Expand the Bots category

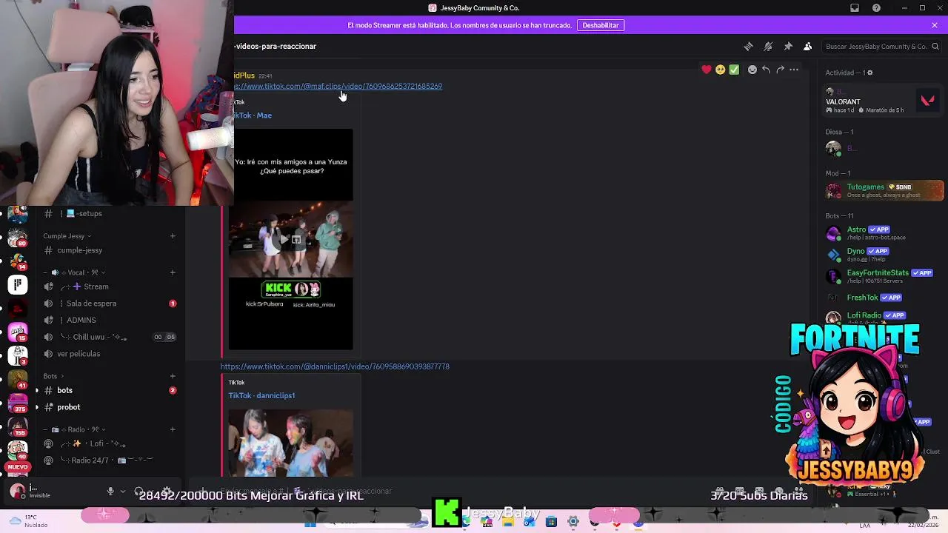pyautogui.click(x=54, y=376)
